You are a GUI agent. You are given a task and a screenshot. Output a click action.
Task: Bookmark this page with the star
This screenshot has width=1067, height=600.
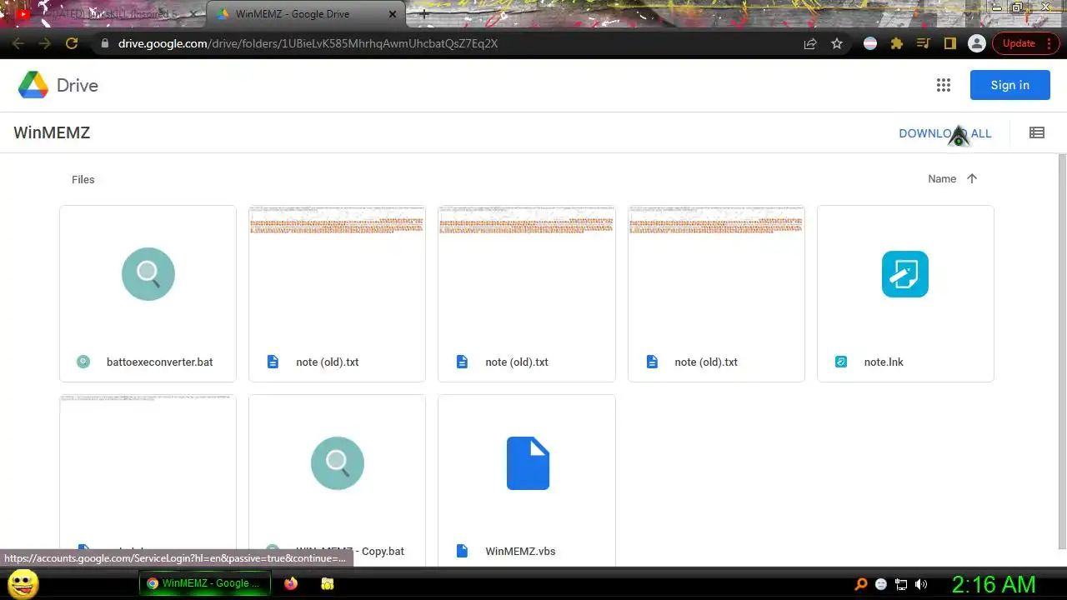click(837, 43)
